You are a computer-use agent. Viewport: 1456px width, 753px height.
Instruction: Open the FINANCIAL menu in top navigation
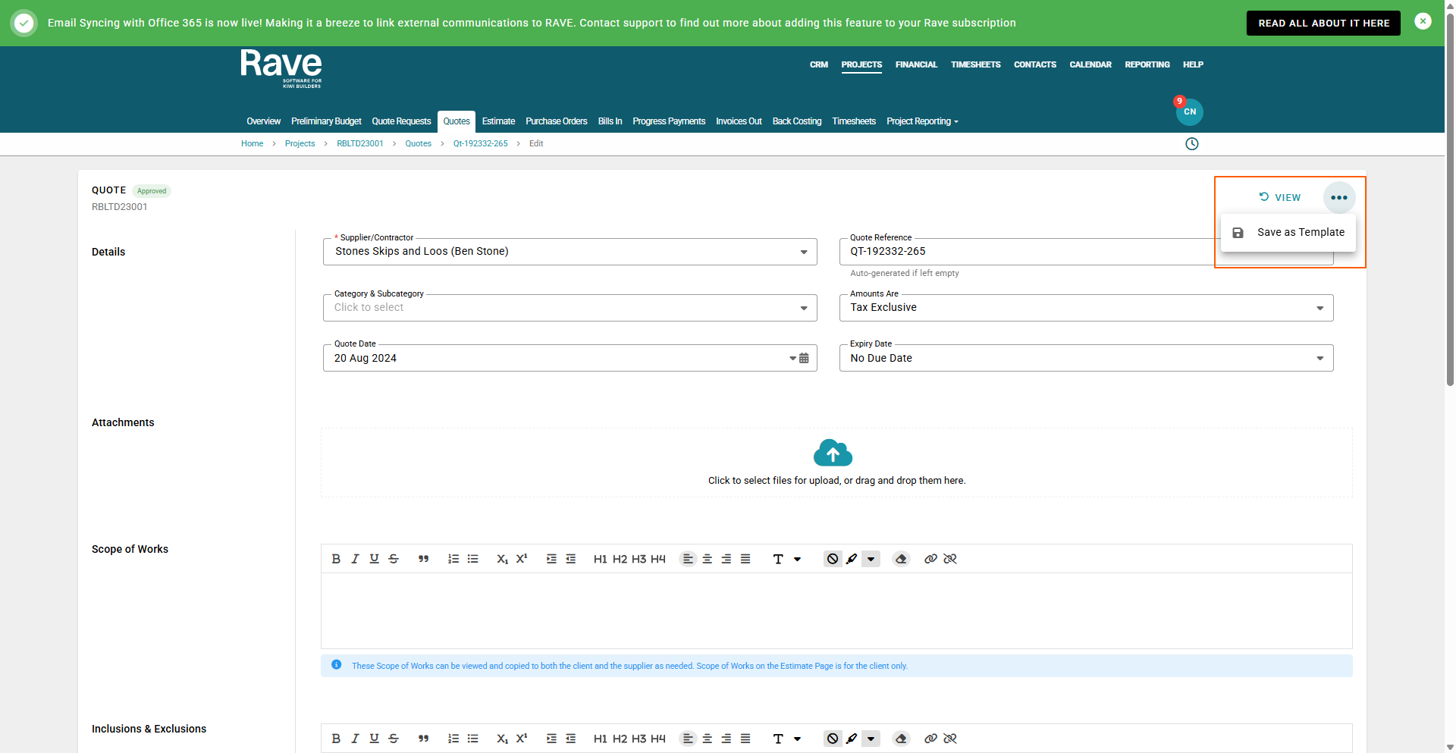coord(916,65)
